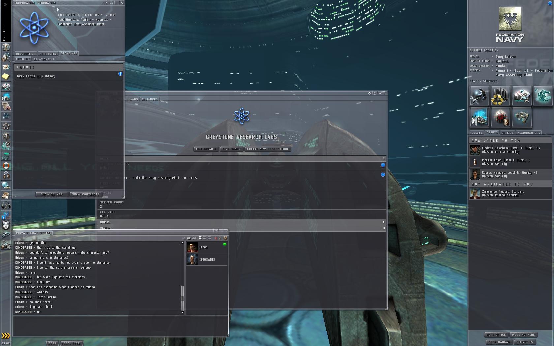
Task: Click Create New Corporation button
Action: pos(267,149)
